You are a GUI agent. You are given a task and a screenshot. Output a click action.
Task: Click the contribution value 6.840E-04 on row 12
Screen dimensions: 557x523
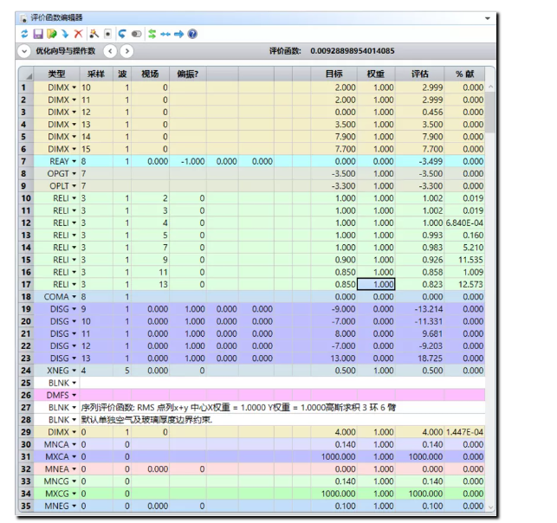coord(464,223)
